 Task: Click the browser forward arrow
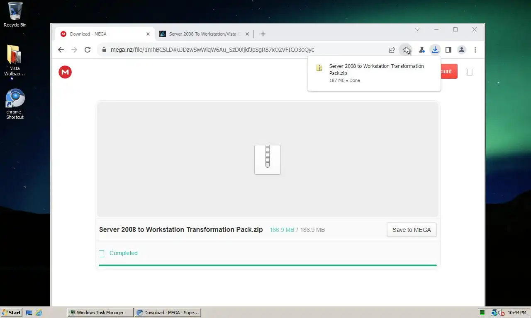click(x=74, y=50)
